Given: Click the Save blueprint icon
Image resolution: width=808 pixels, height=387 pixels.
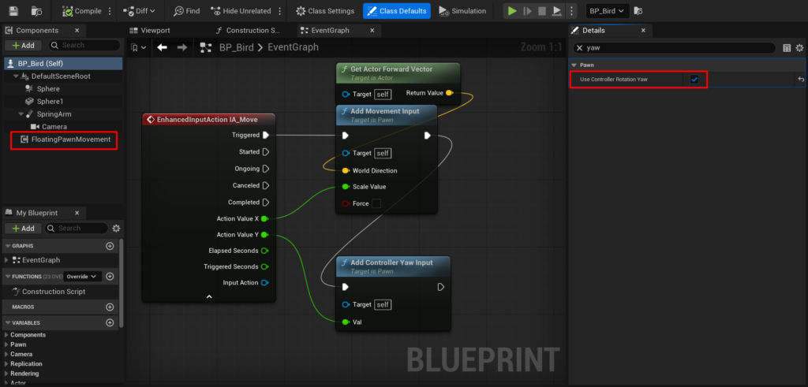Looking at the screenshot, I should click(x=13, y=11).
